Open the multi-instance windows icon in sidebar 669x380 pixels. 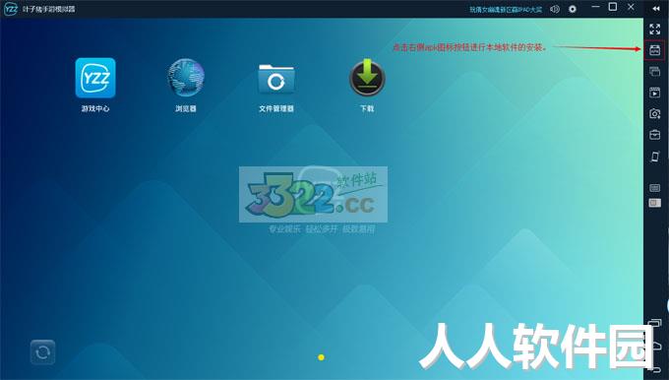[x=654, y=71]
